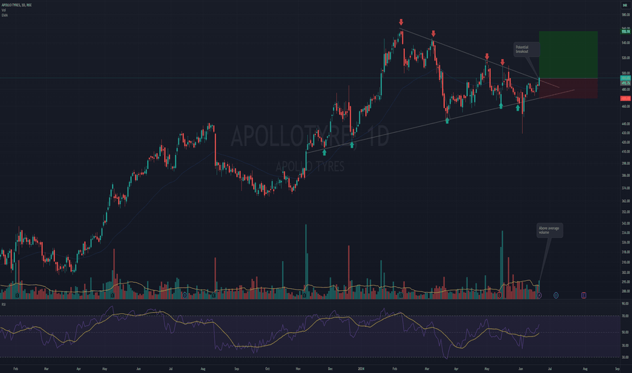632x373 pixels.
Task: Open the lightning event marker at the latest bar
Action: [x=539, y=296]
